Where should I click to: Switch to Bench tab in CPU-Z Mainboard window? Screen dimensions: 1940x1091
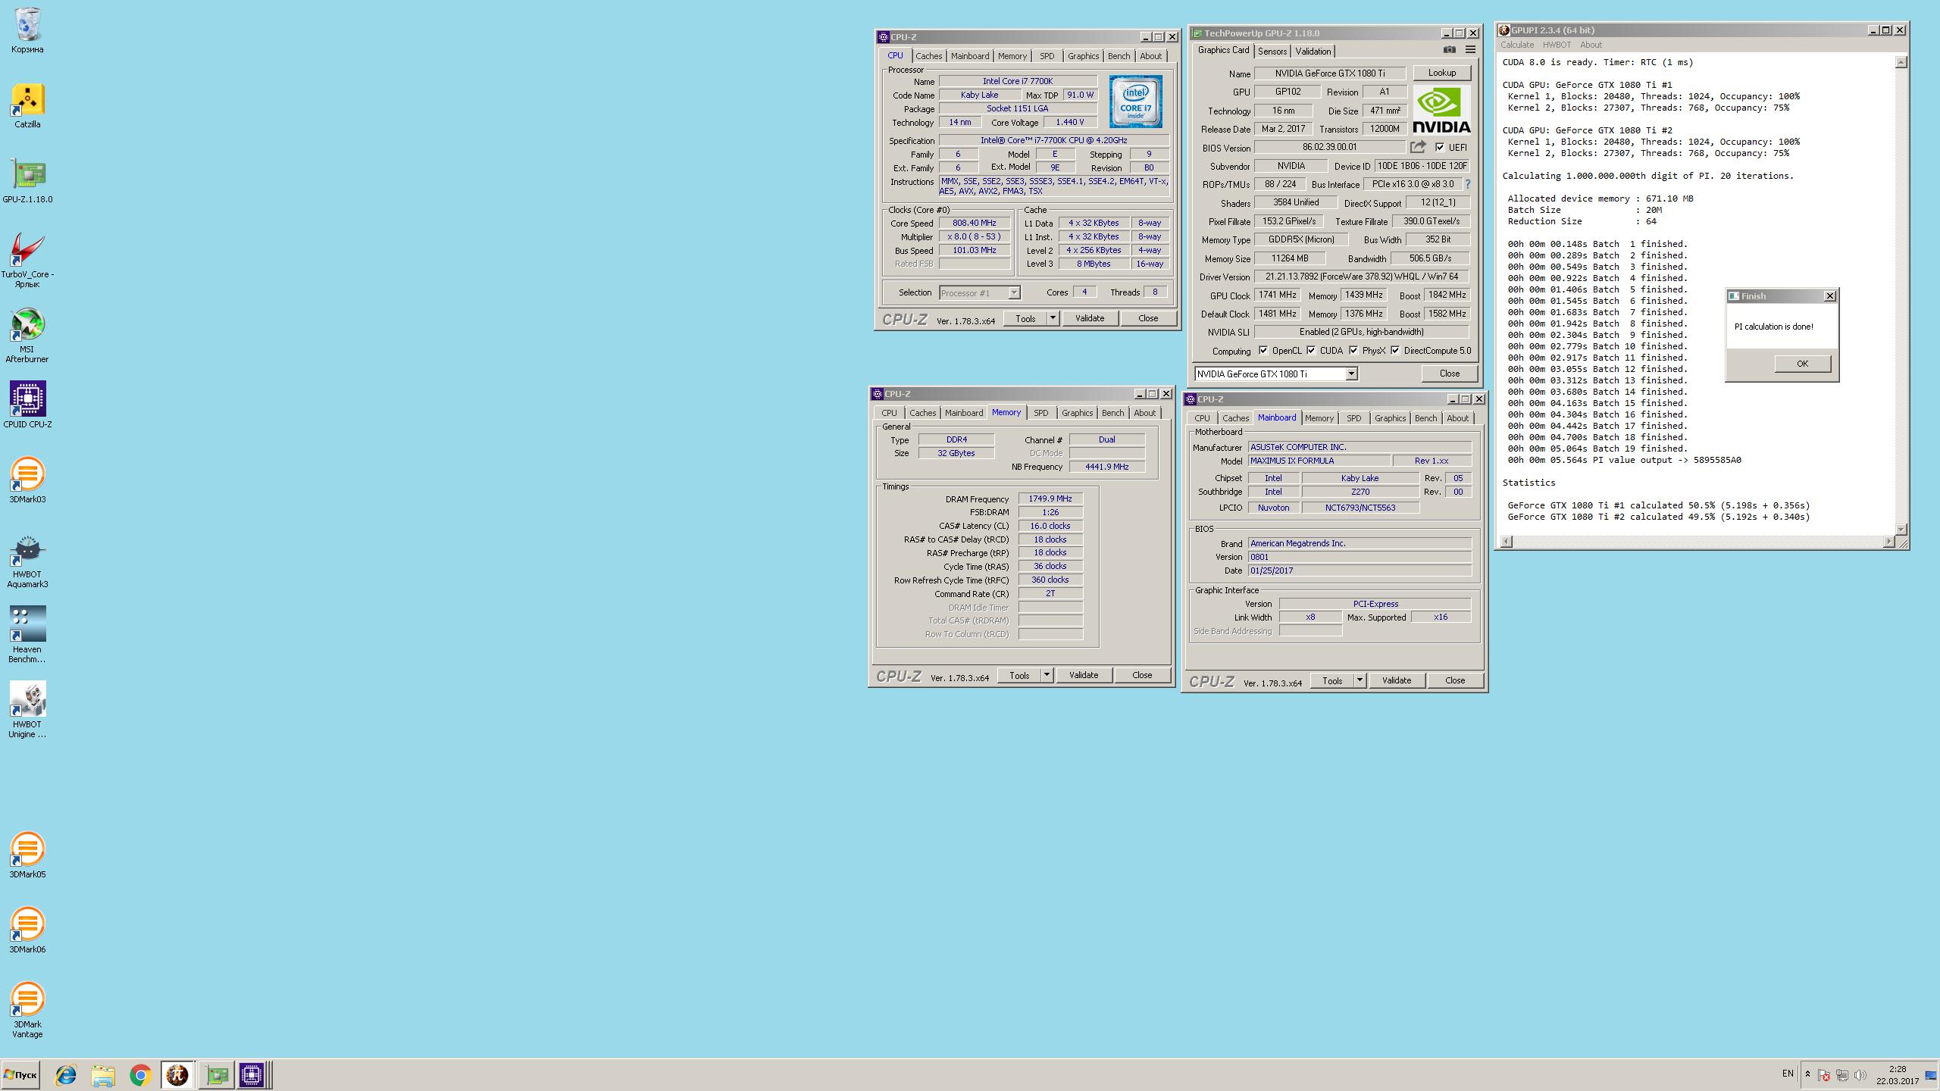pos(1425,418)
